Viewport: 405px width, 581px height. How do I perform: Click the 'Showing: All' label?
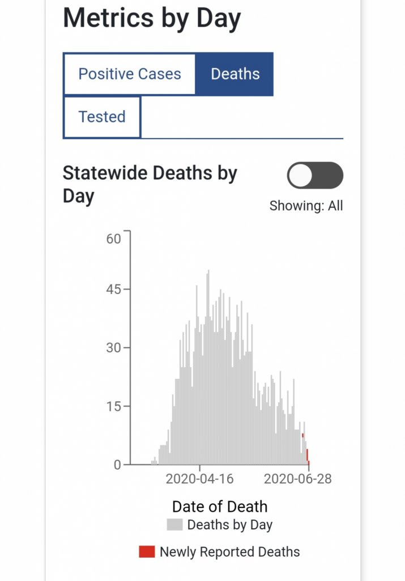point(306,205)
